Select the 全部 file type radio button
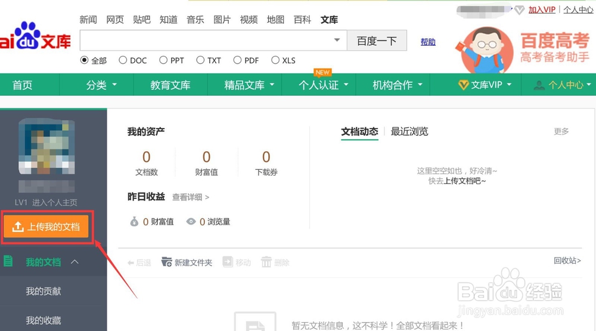This screenshot has width=596, height=331. [x=85, y=60]
